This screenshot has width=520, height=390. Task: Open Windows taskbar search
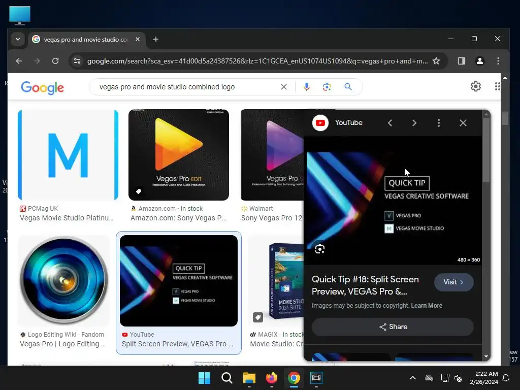227,378
